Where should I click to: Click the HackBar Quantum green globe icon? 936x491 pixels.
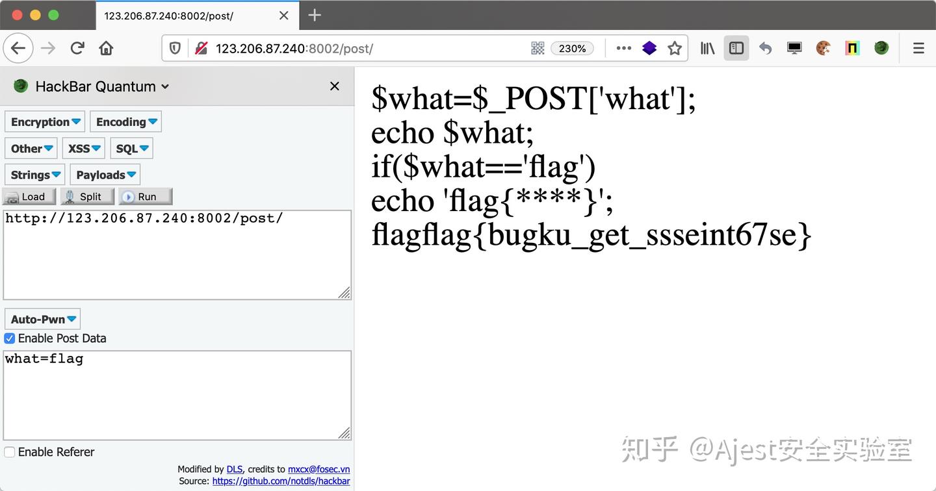19,86
